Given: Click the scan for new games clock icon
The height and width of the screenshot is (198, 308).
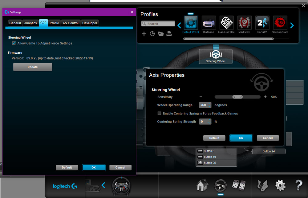Looking at the screenshot, I should click(152, 34).
